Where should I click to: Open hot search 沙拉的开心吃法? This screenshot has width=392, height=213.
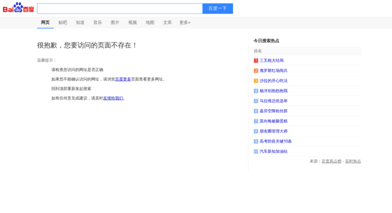coord(273,81)
